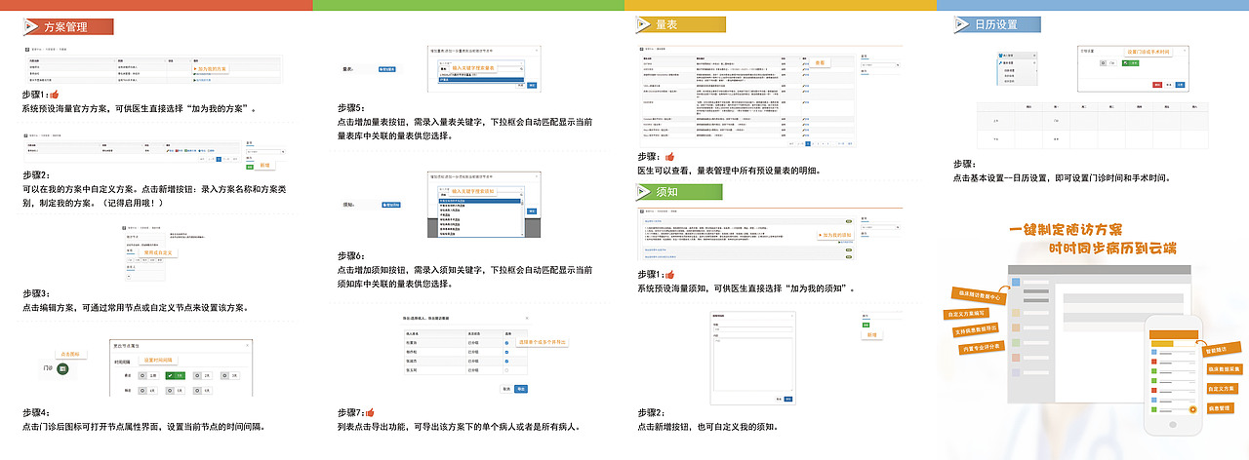Click the 取消 button in export dialog
This screenshot has width=1249, height=460.
tap(506, 389)
